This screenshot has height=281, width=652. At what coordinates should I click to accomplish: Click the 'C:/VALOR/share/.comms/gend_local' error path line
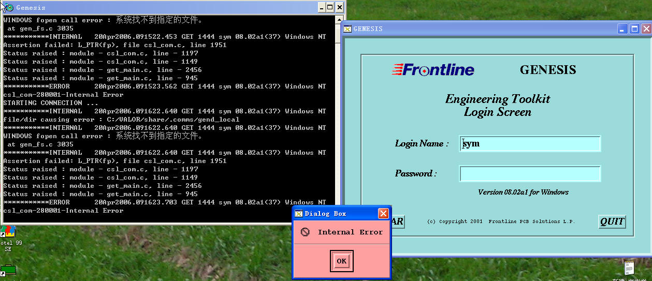(121, 120)
